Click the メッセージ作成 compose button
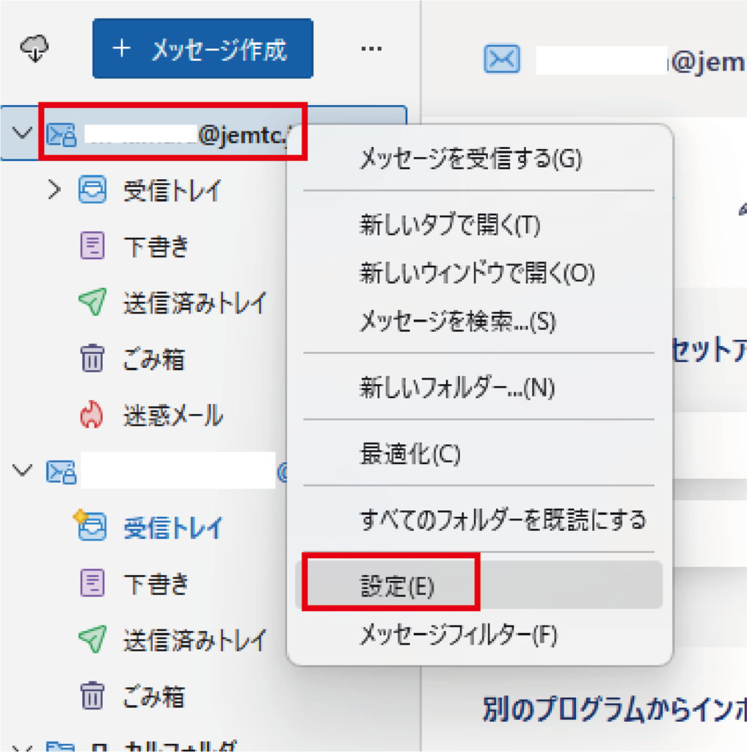The width and height of the screenshot is (747, 752). pos(203,49)
